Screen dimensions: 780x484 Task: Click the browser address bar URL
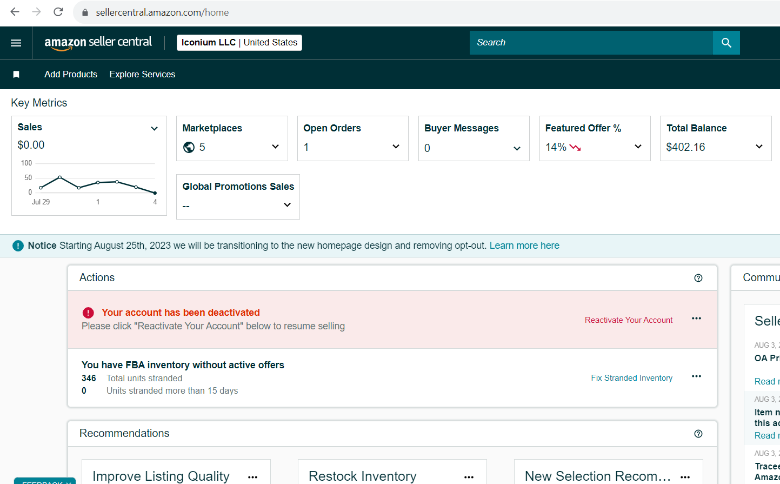(162, 12)
